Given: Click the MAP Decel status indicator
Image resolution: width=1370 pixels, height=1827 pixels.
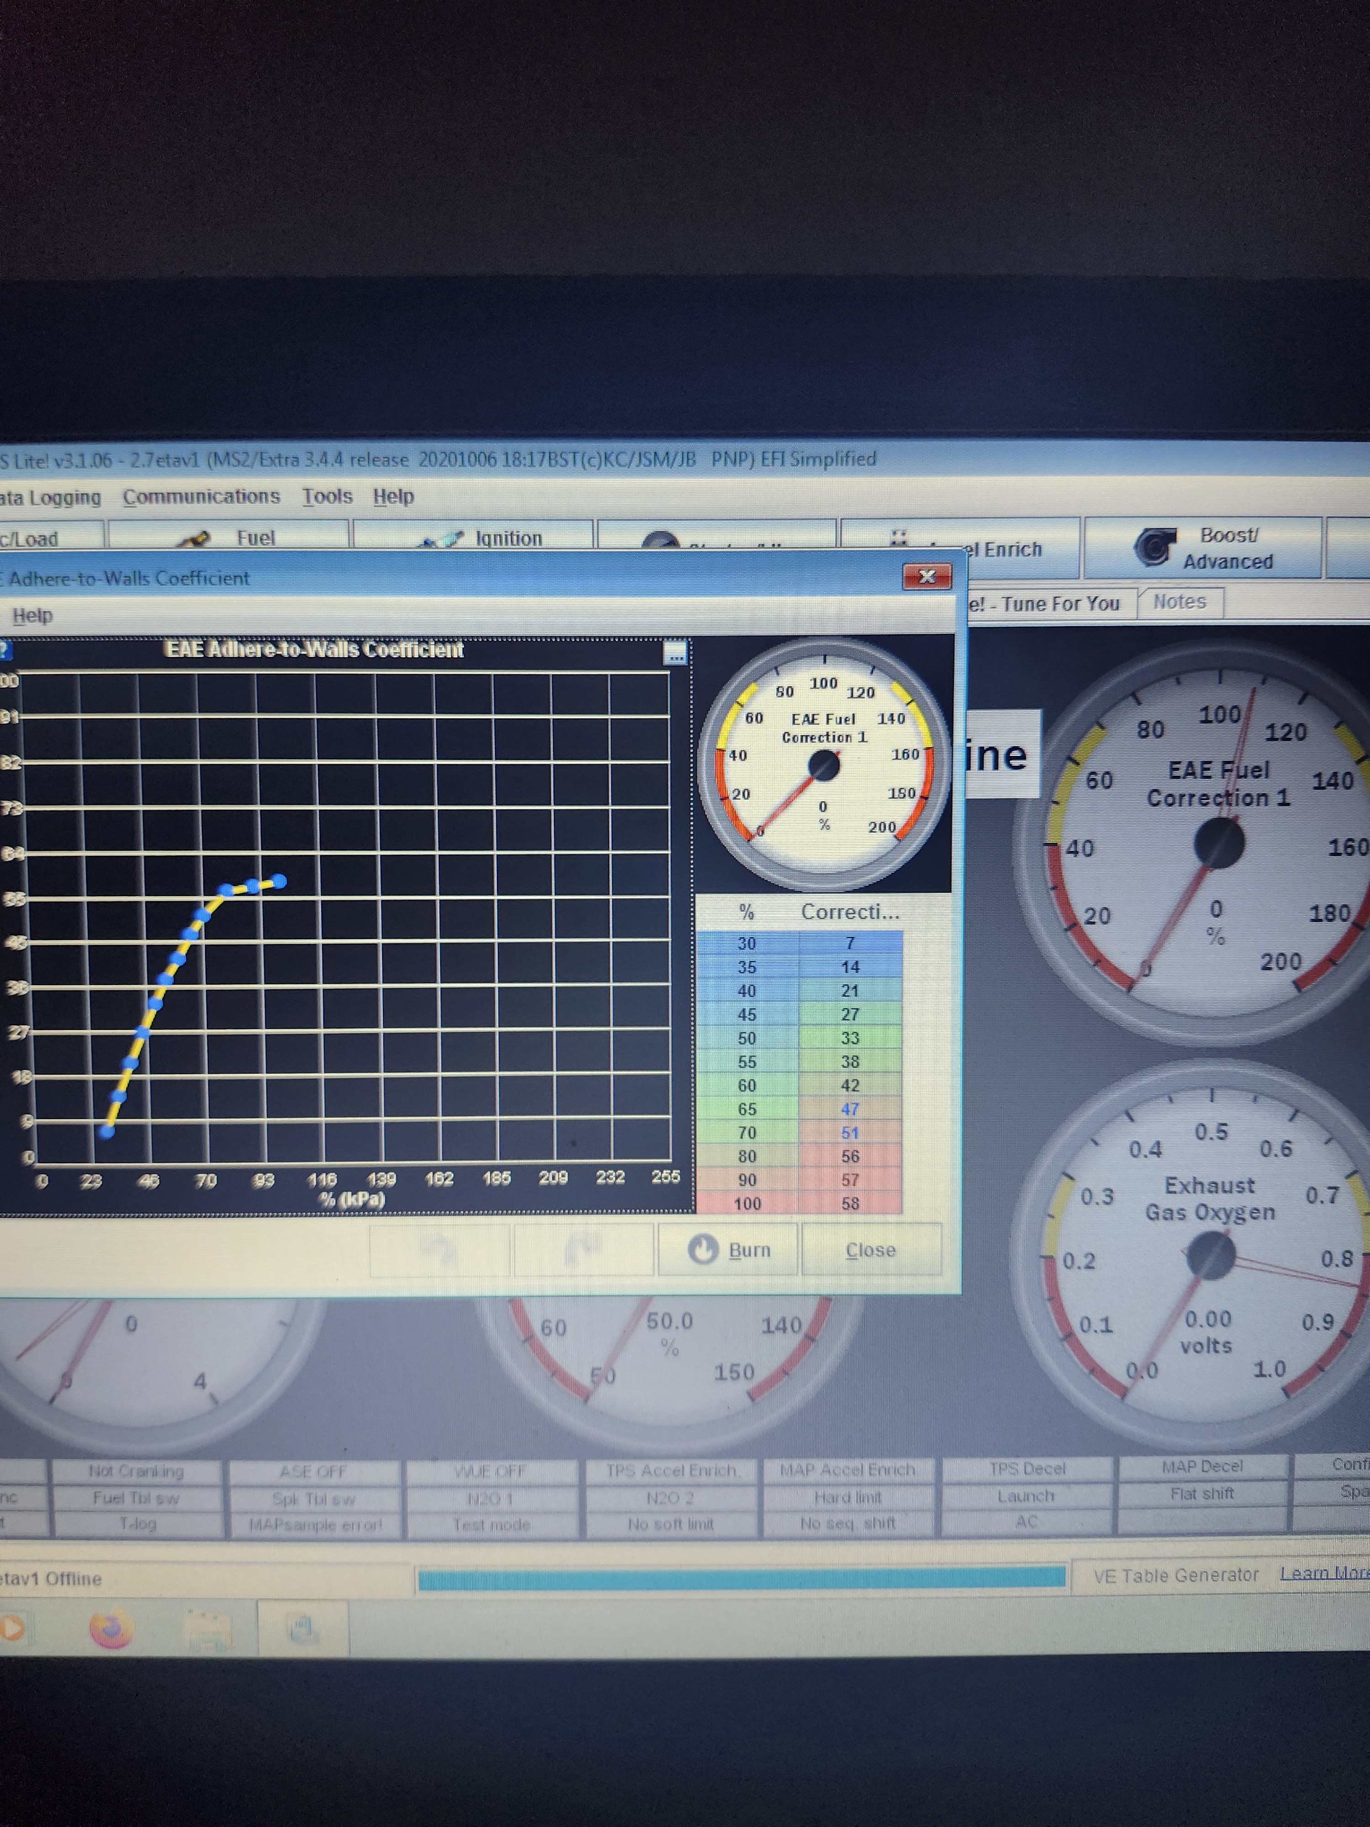Looking at the screenshot, I should click(x=1202, y=1466).
